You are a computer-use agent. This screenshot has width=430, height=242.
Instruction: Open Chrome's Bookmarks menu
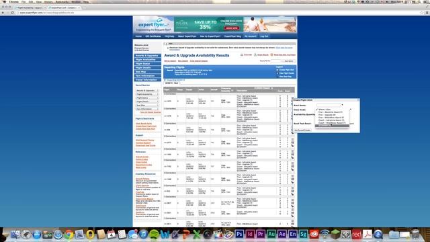62,1
